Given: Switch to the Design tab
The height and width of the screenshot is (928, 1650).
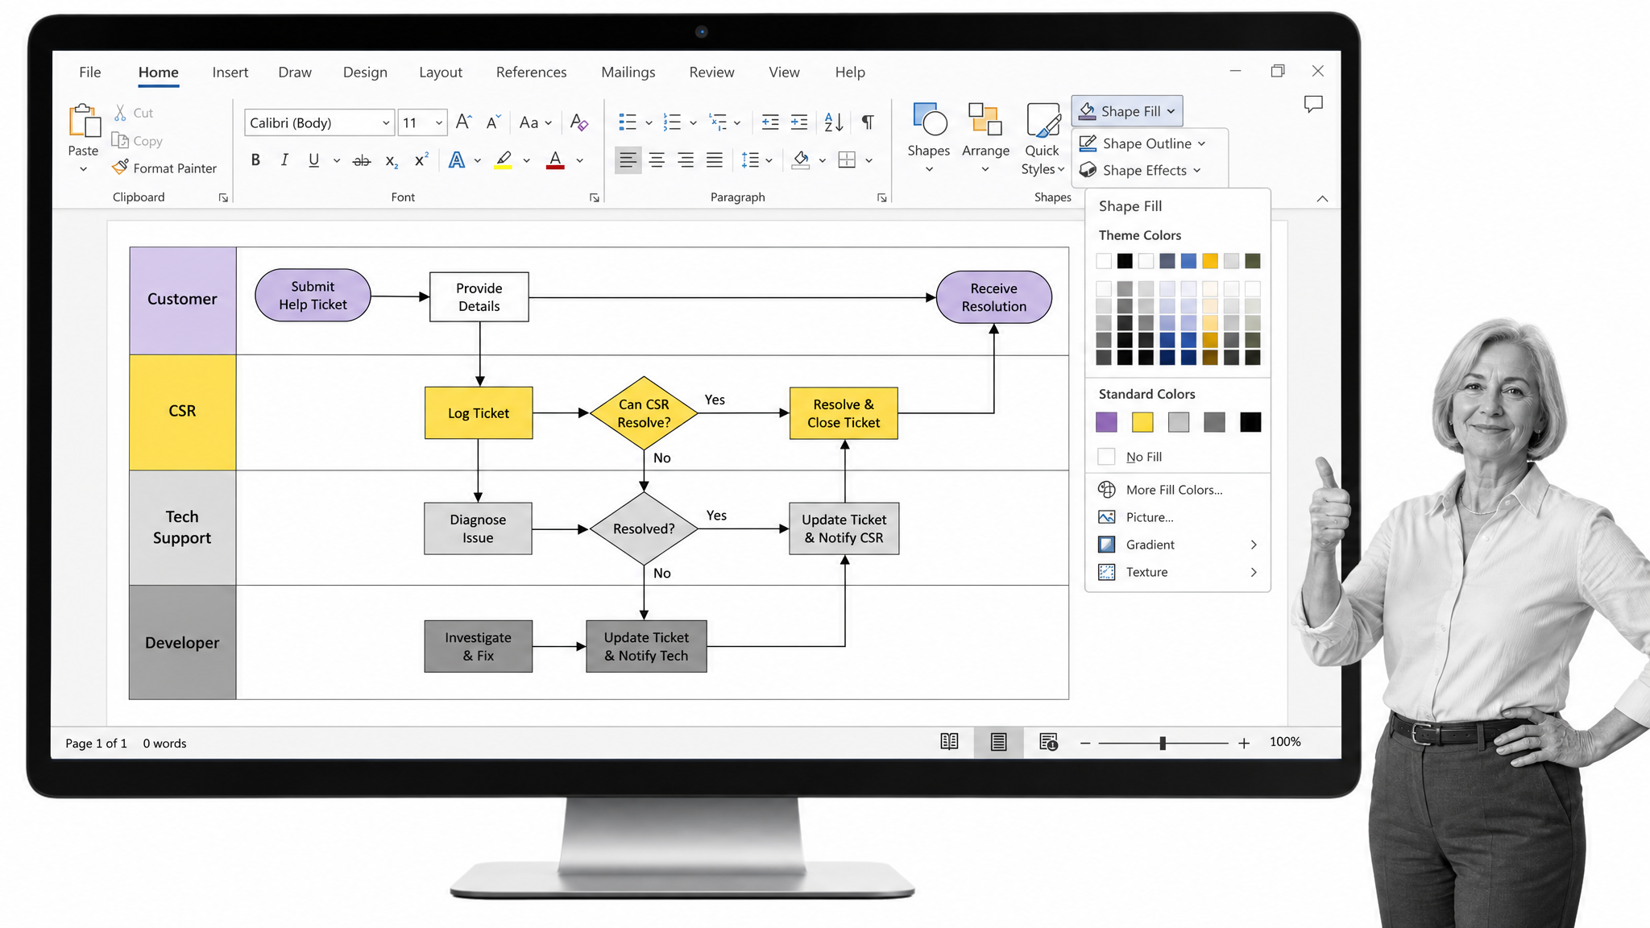Looking at the screenshot, I should pyautogui.click(x=365, y=72).
